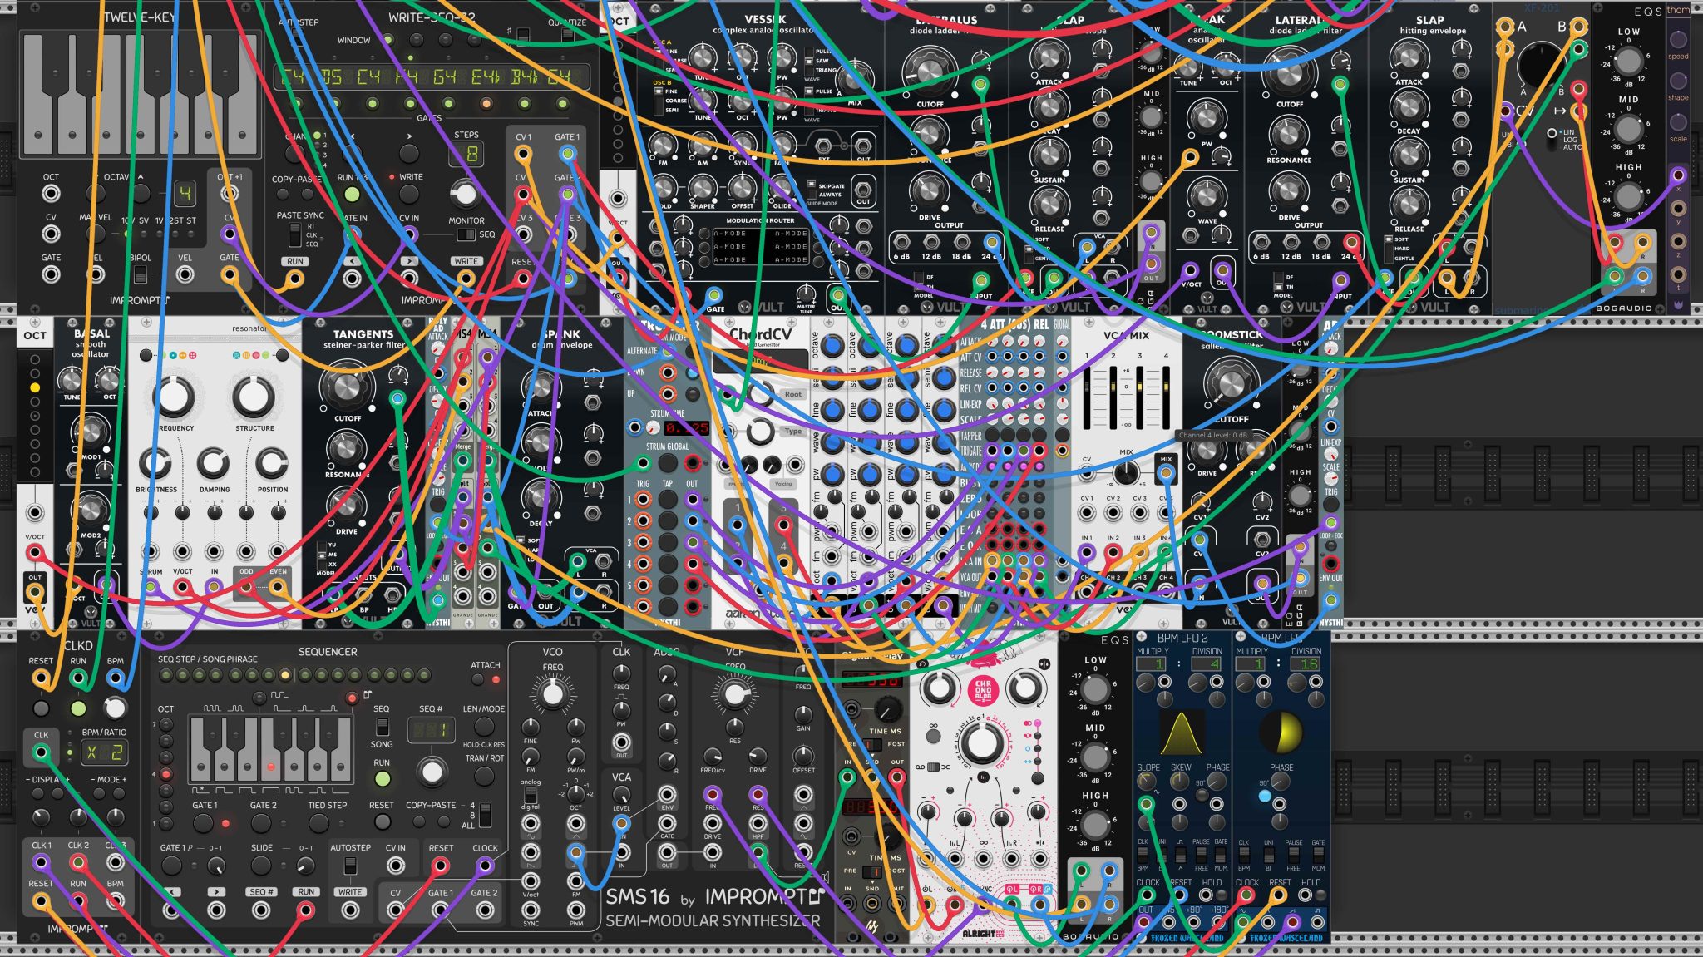Click the BPM knob on CLKD
The image size is (1703, 957).
(115, 708)
